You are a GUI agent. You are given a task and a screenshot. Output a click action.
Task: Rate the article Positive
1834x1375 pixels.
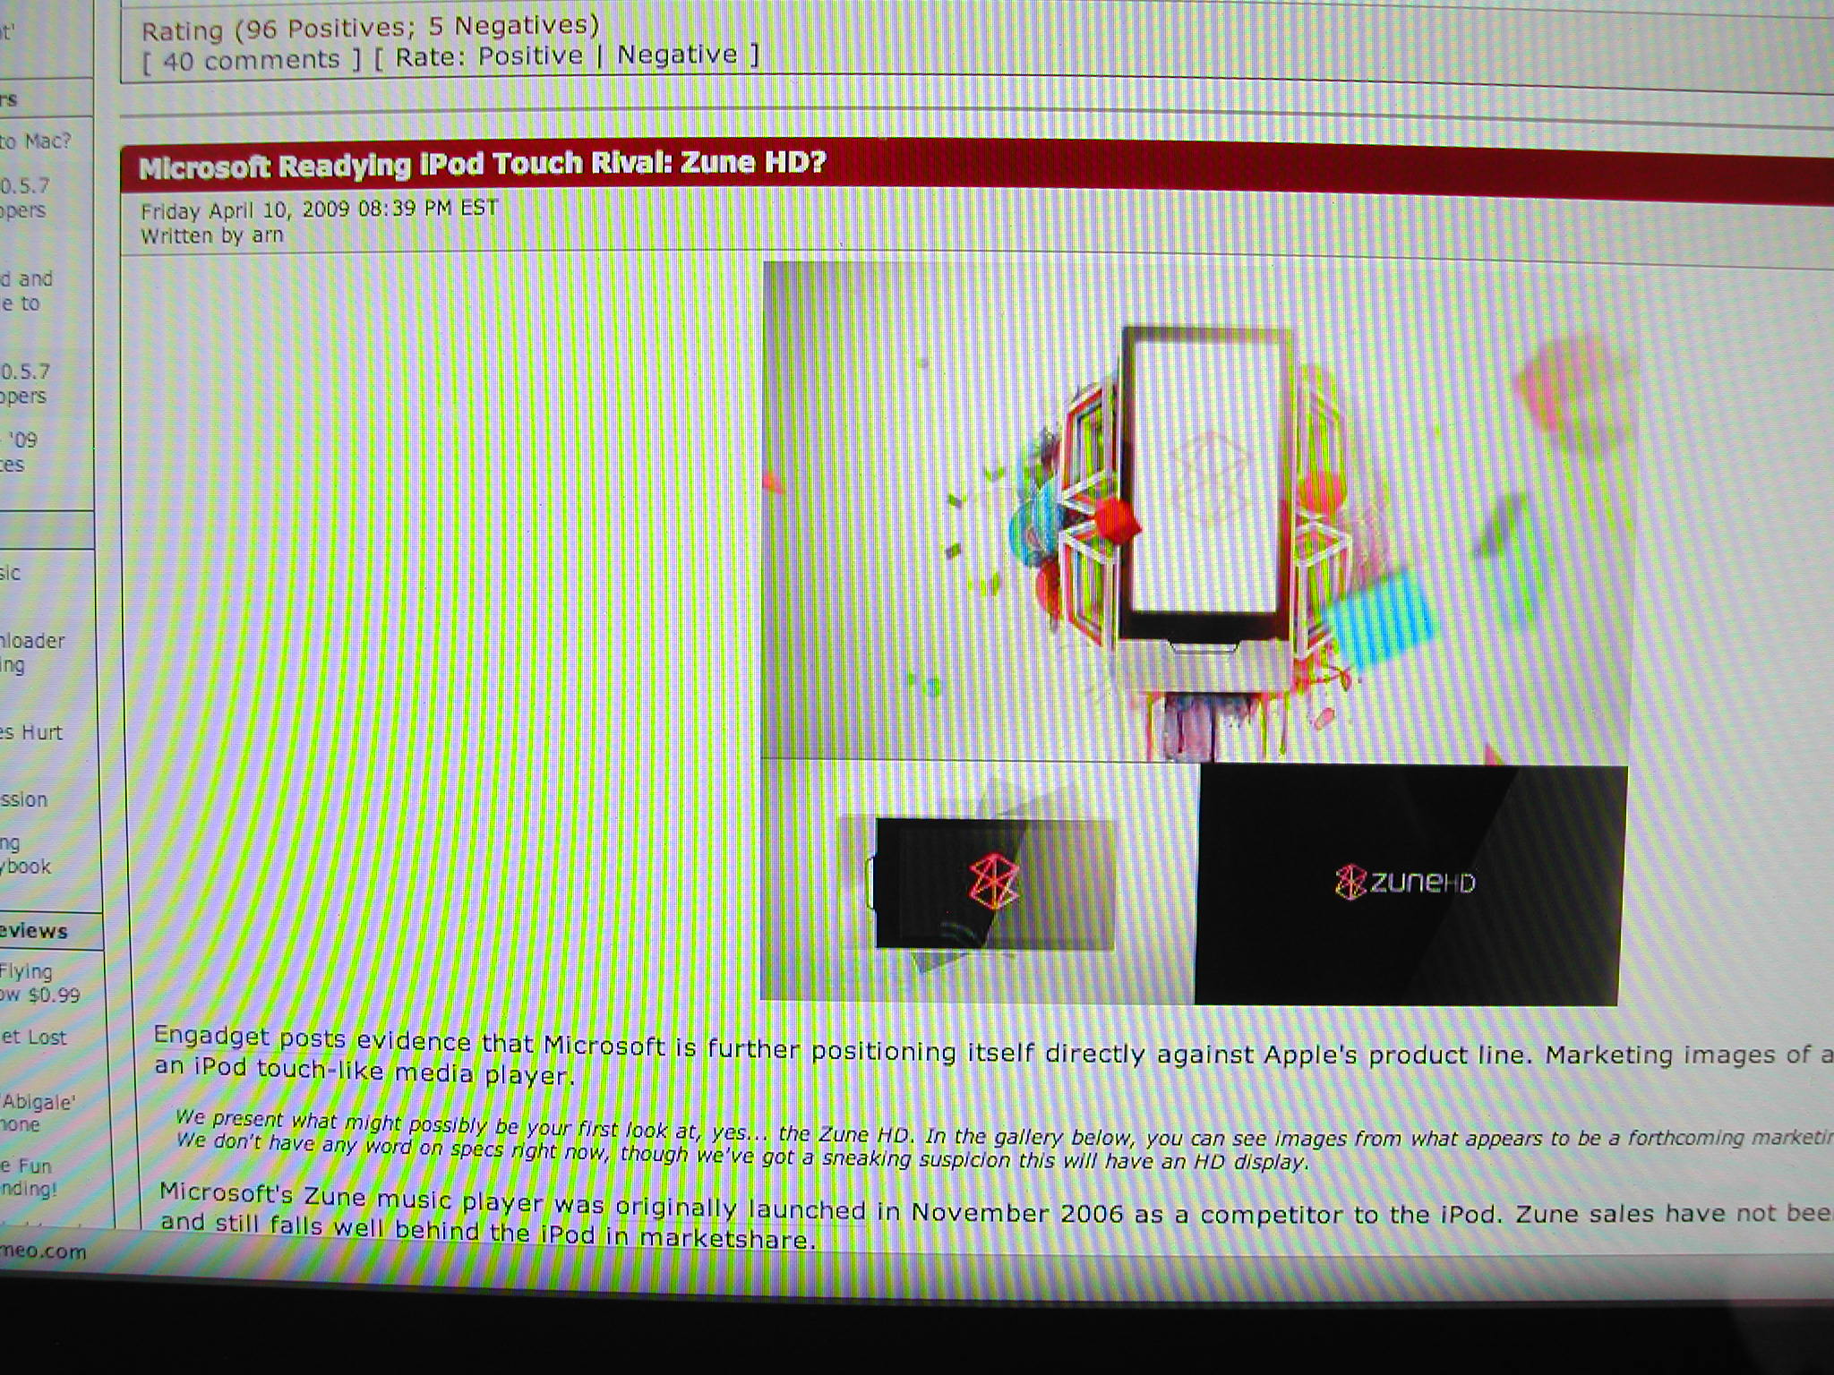coord(530,56)
